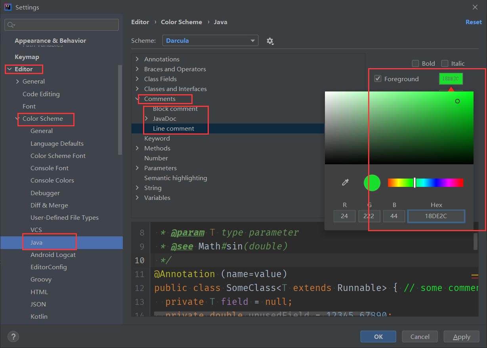
Task: Select Block comment in the list
Action: point(175,108)
